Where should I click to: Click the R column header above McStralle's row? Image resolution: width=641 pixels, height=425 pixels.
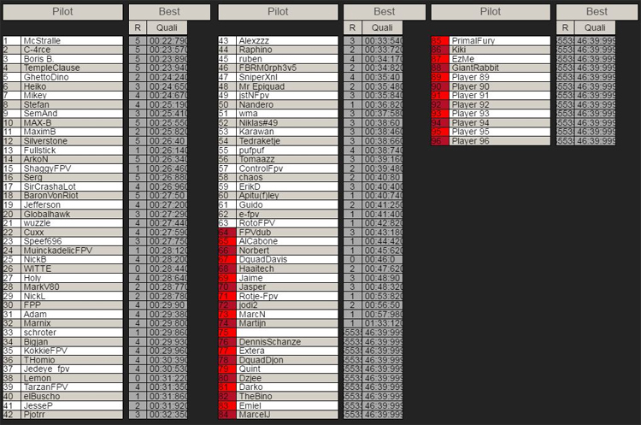138,27
